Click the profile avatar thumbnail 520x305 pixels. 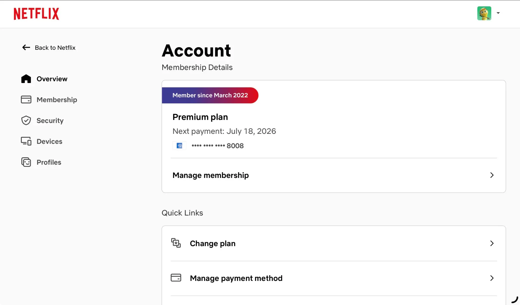(x=484, y=13)
